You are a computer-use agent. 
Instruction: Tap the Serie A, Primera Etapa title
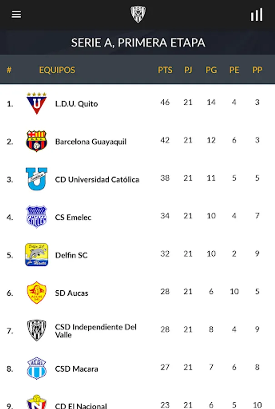pos(138,43)
